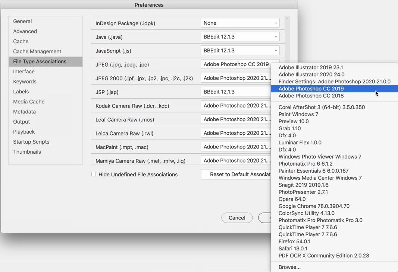Screen dimensions: 398x272
Task: Click Reset to Default Associations button
Action: pyautogui.click(x=236, y=174)
